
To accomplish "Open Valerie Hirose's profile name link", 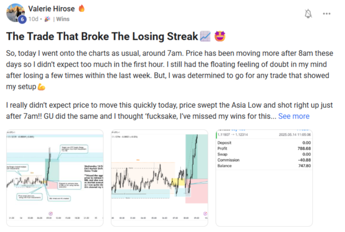I will (x=51, y=8).
